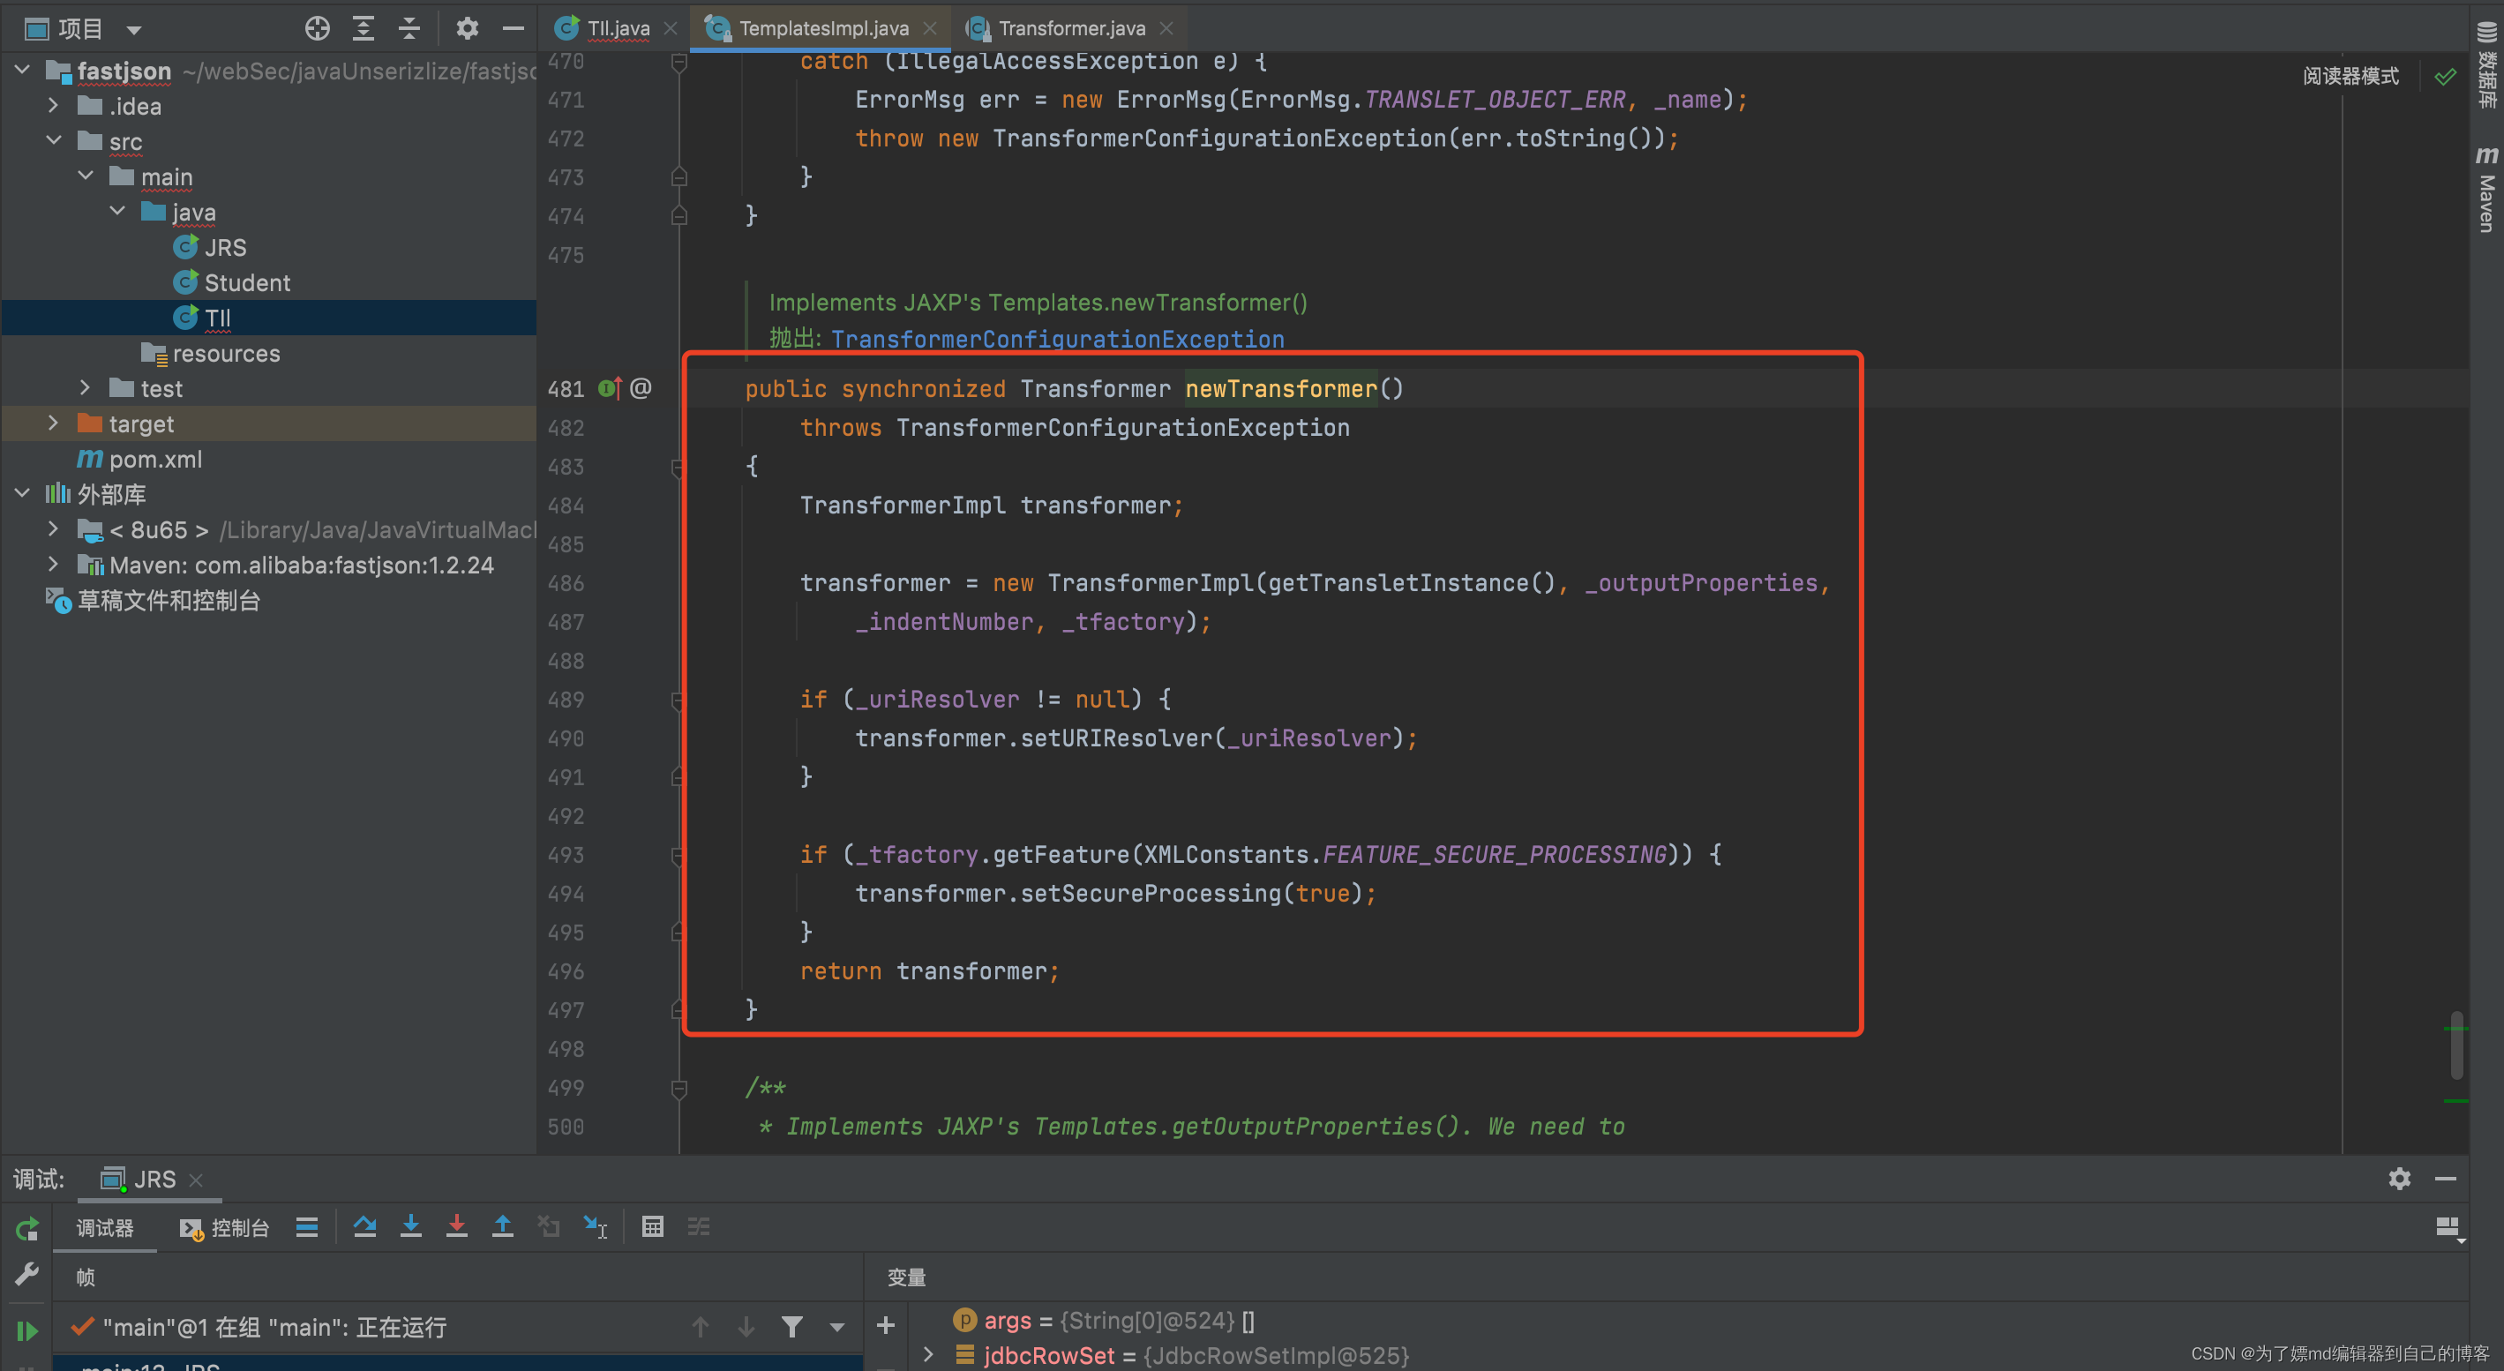Open the thread selector dropdown
2504x1371 pixels.
click(x=837, y=1327)
